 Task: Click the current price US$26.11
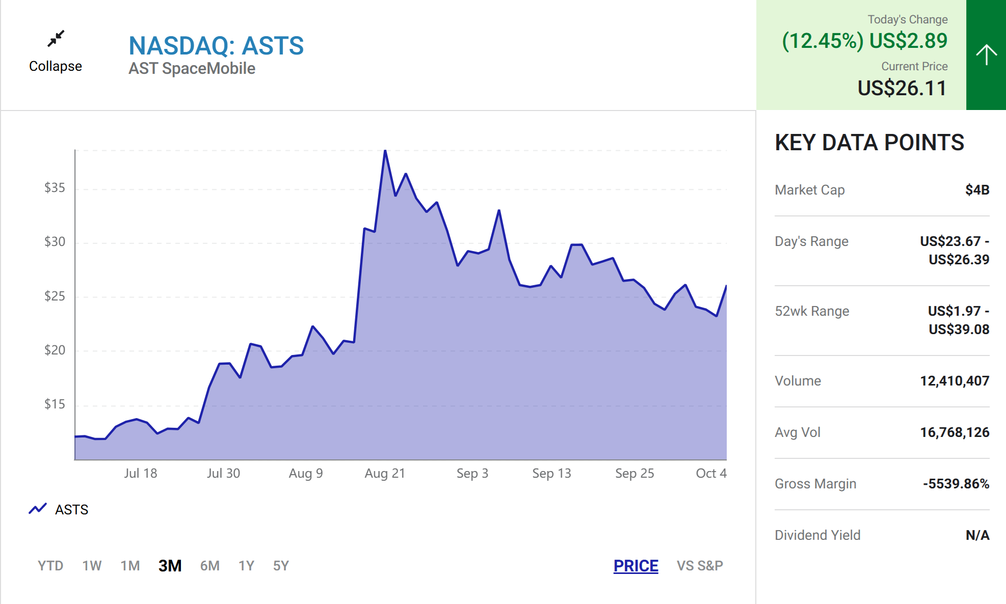(902, 88)
